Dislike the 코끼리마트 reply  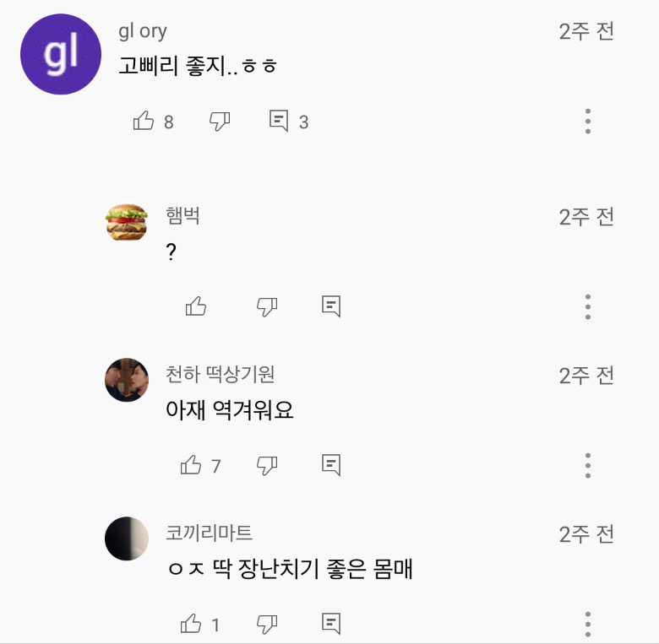[x=267, y=625]
